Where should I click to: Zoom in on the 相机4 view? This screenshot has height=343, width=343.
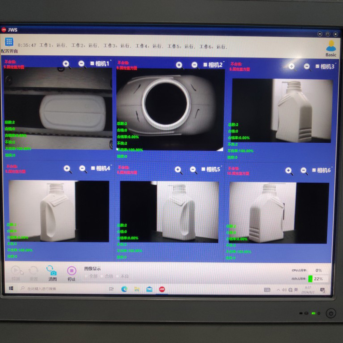pos(67,168)
